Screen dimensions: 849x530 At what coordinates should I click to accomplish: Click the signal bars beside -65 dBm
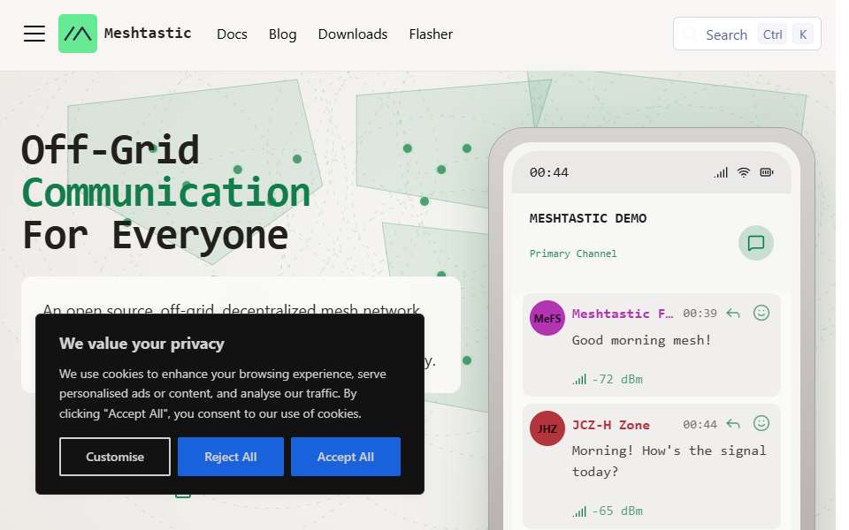[579, 511]
